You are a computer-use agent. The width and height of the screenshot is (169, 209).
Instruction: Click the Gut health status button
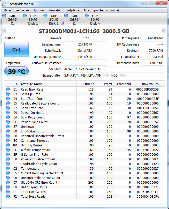17,49
